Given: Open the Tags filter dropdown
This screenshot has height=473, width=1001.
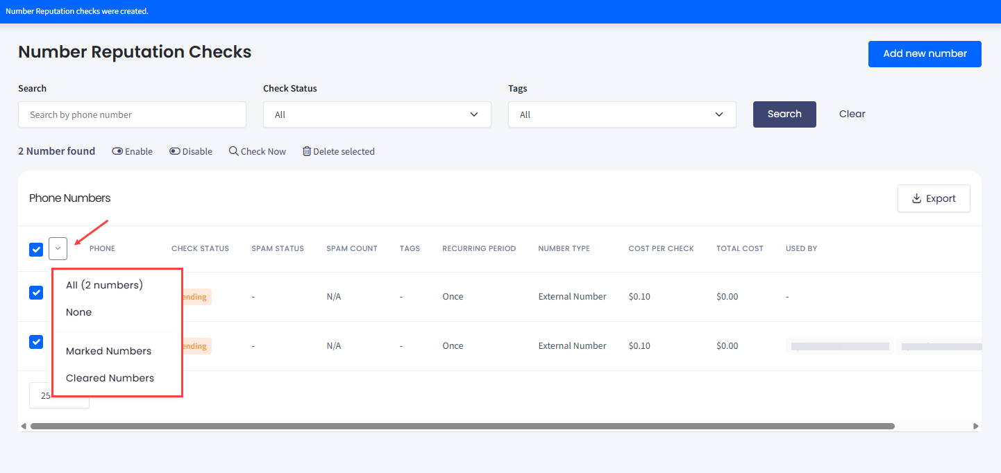Looking at the screenshot, I should (622, 114).
